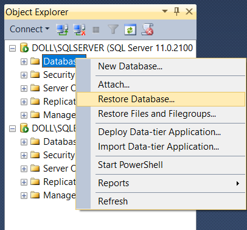Choose Restore Database... menu entry

[161, 99]
